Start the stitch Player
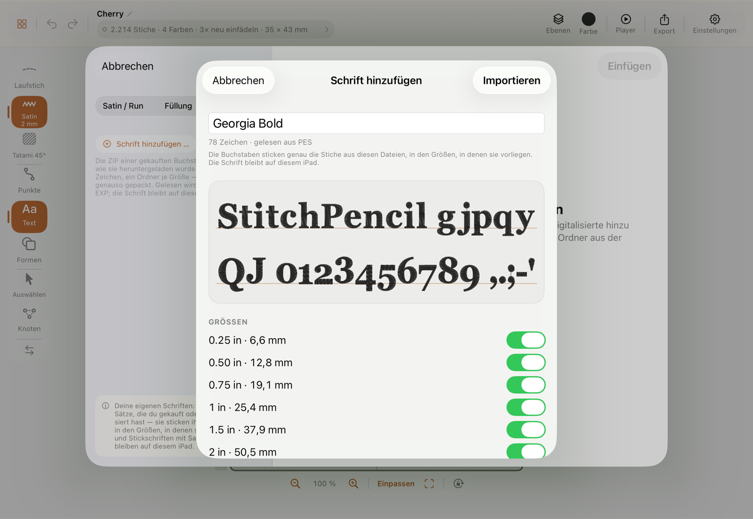This screenshot has width=753, height=519. 625,24
